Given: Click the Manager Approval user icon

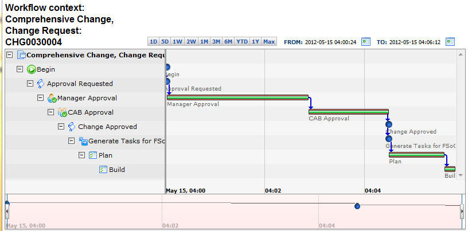Looking at the screenshot, I should click(52, 98).
